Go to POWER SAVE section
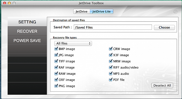Image resolution: width=182 pixels, height=99 pixels. pos(27,41)
